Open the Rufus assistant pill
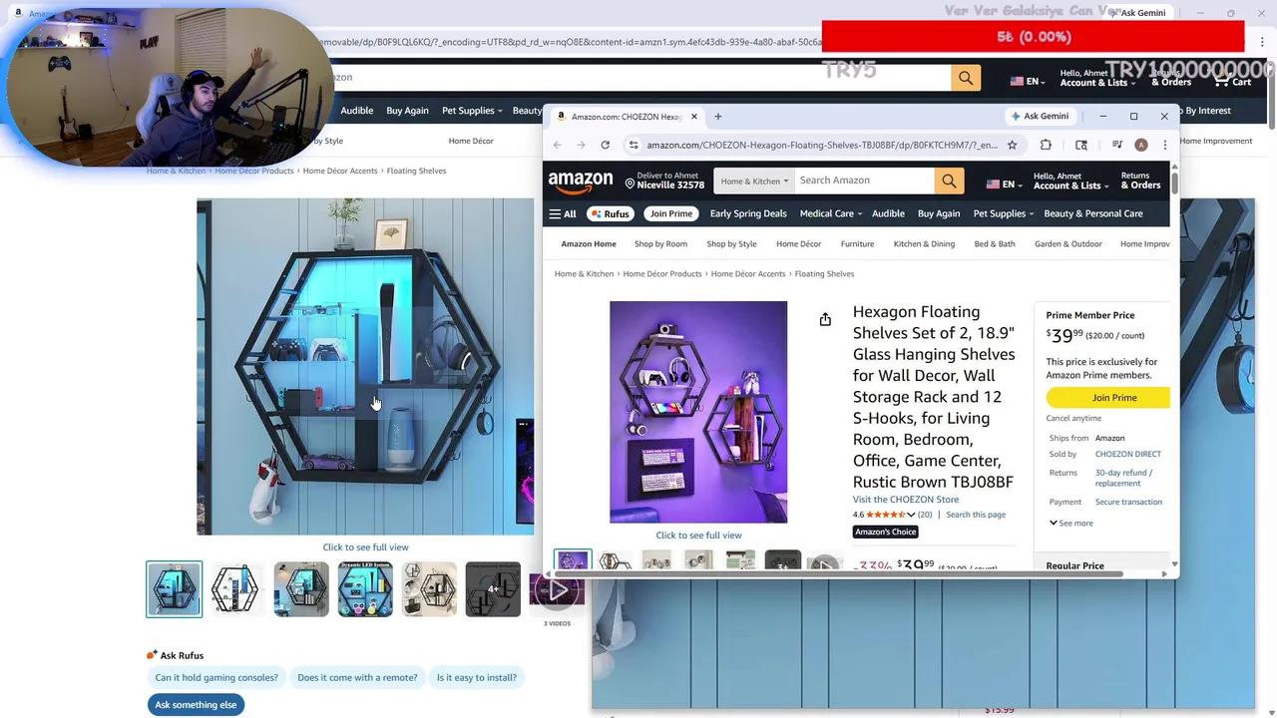 610,213
